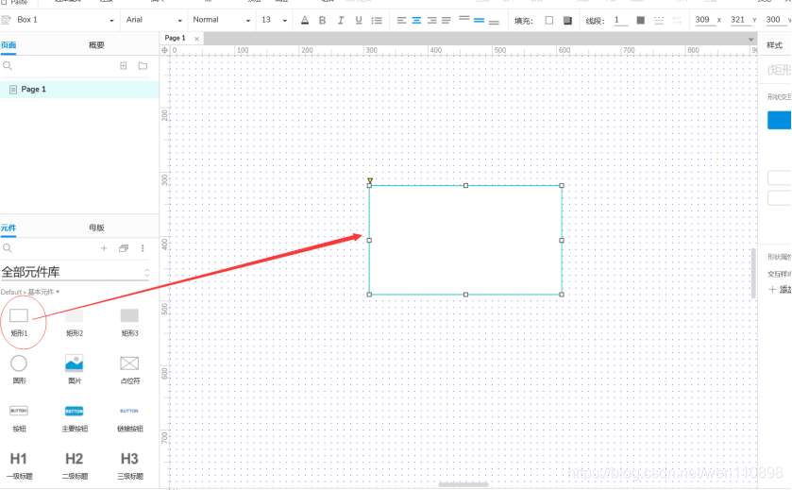Click the vertical scrollbar of the canvas
This screenshot has width=792, height=490.
tap(753, 273)
